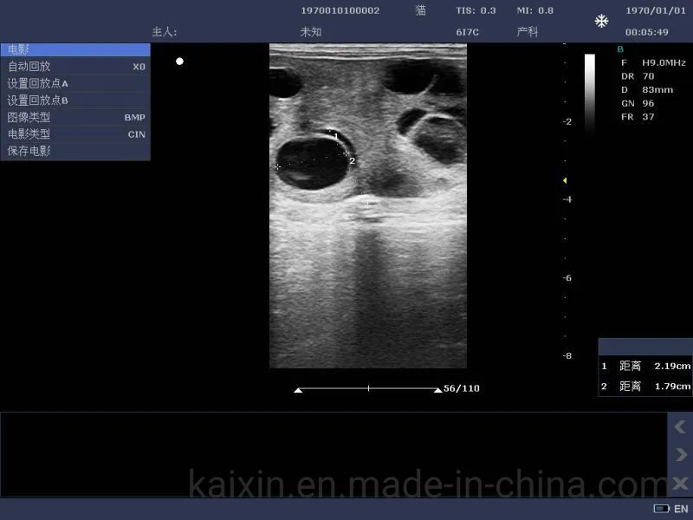Click the snowflake freeze icon
Viewport: 693px width, 520px height.
coord(601,21)
